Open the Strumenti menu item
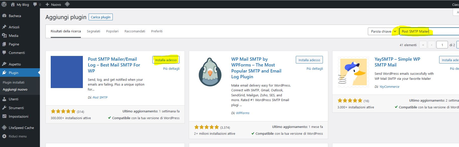Image resolution: width=459 pixels, height=147 pixels. click(20, 108)
